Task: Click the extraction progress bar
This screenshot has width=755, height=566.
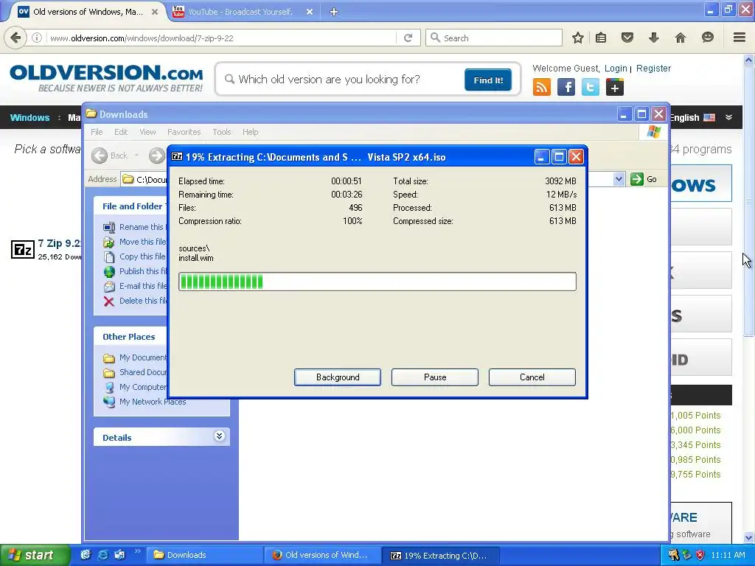Action: tap(377, 282)
